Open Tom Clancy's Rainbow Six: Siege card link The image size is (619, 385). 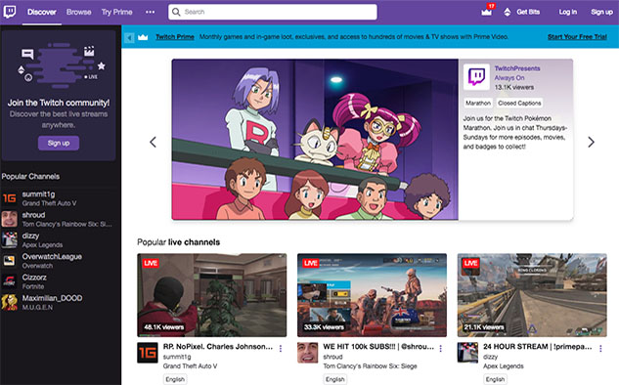pos(370,366)
